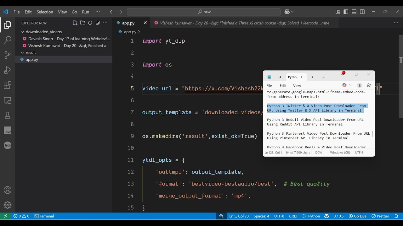Open the Search view in activity bar
Image resolution: width=403 pixels, height=226 pixels.
(8, 40)
